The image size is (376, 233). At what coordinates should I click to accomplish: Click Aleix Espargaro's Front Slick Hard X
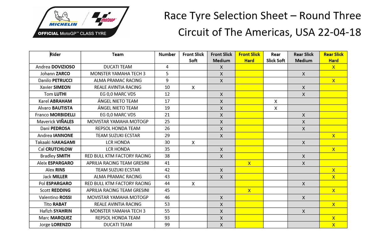[249, 163]
